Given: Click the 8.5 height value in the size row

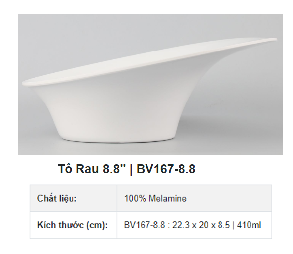Looking at the screenshot, I should (x=224, y=225).
